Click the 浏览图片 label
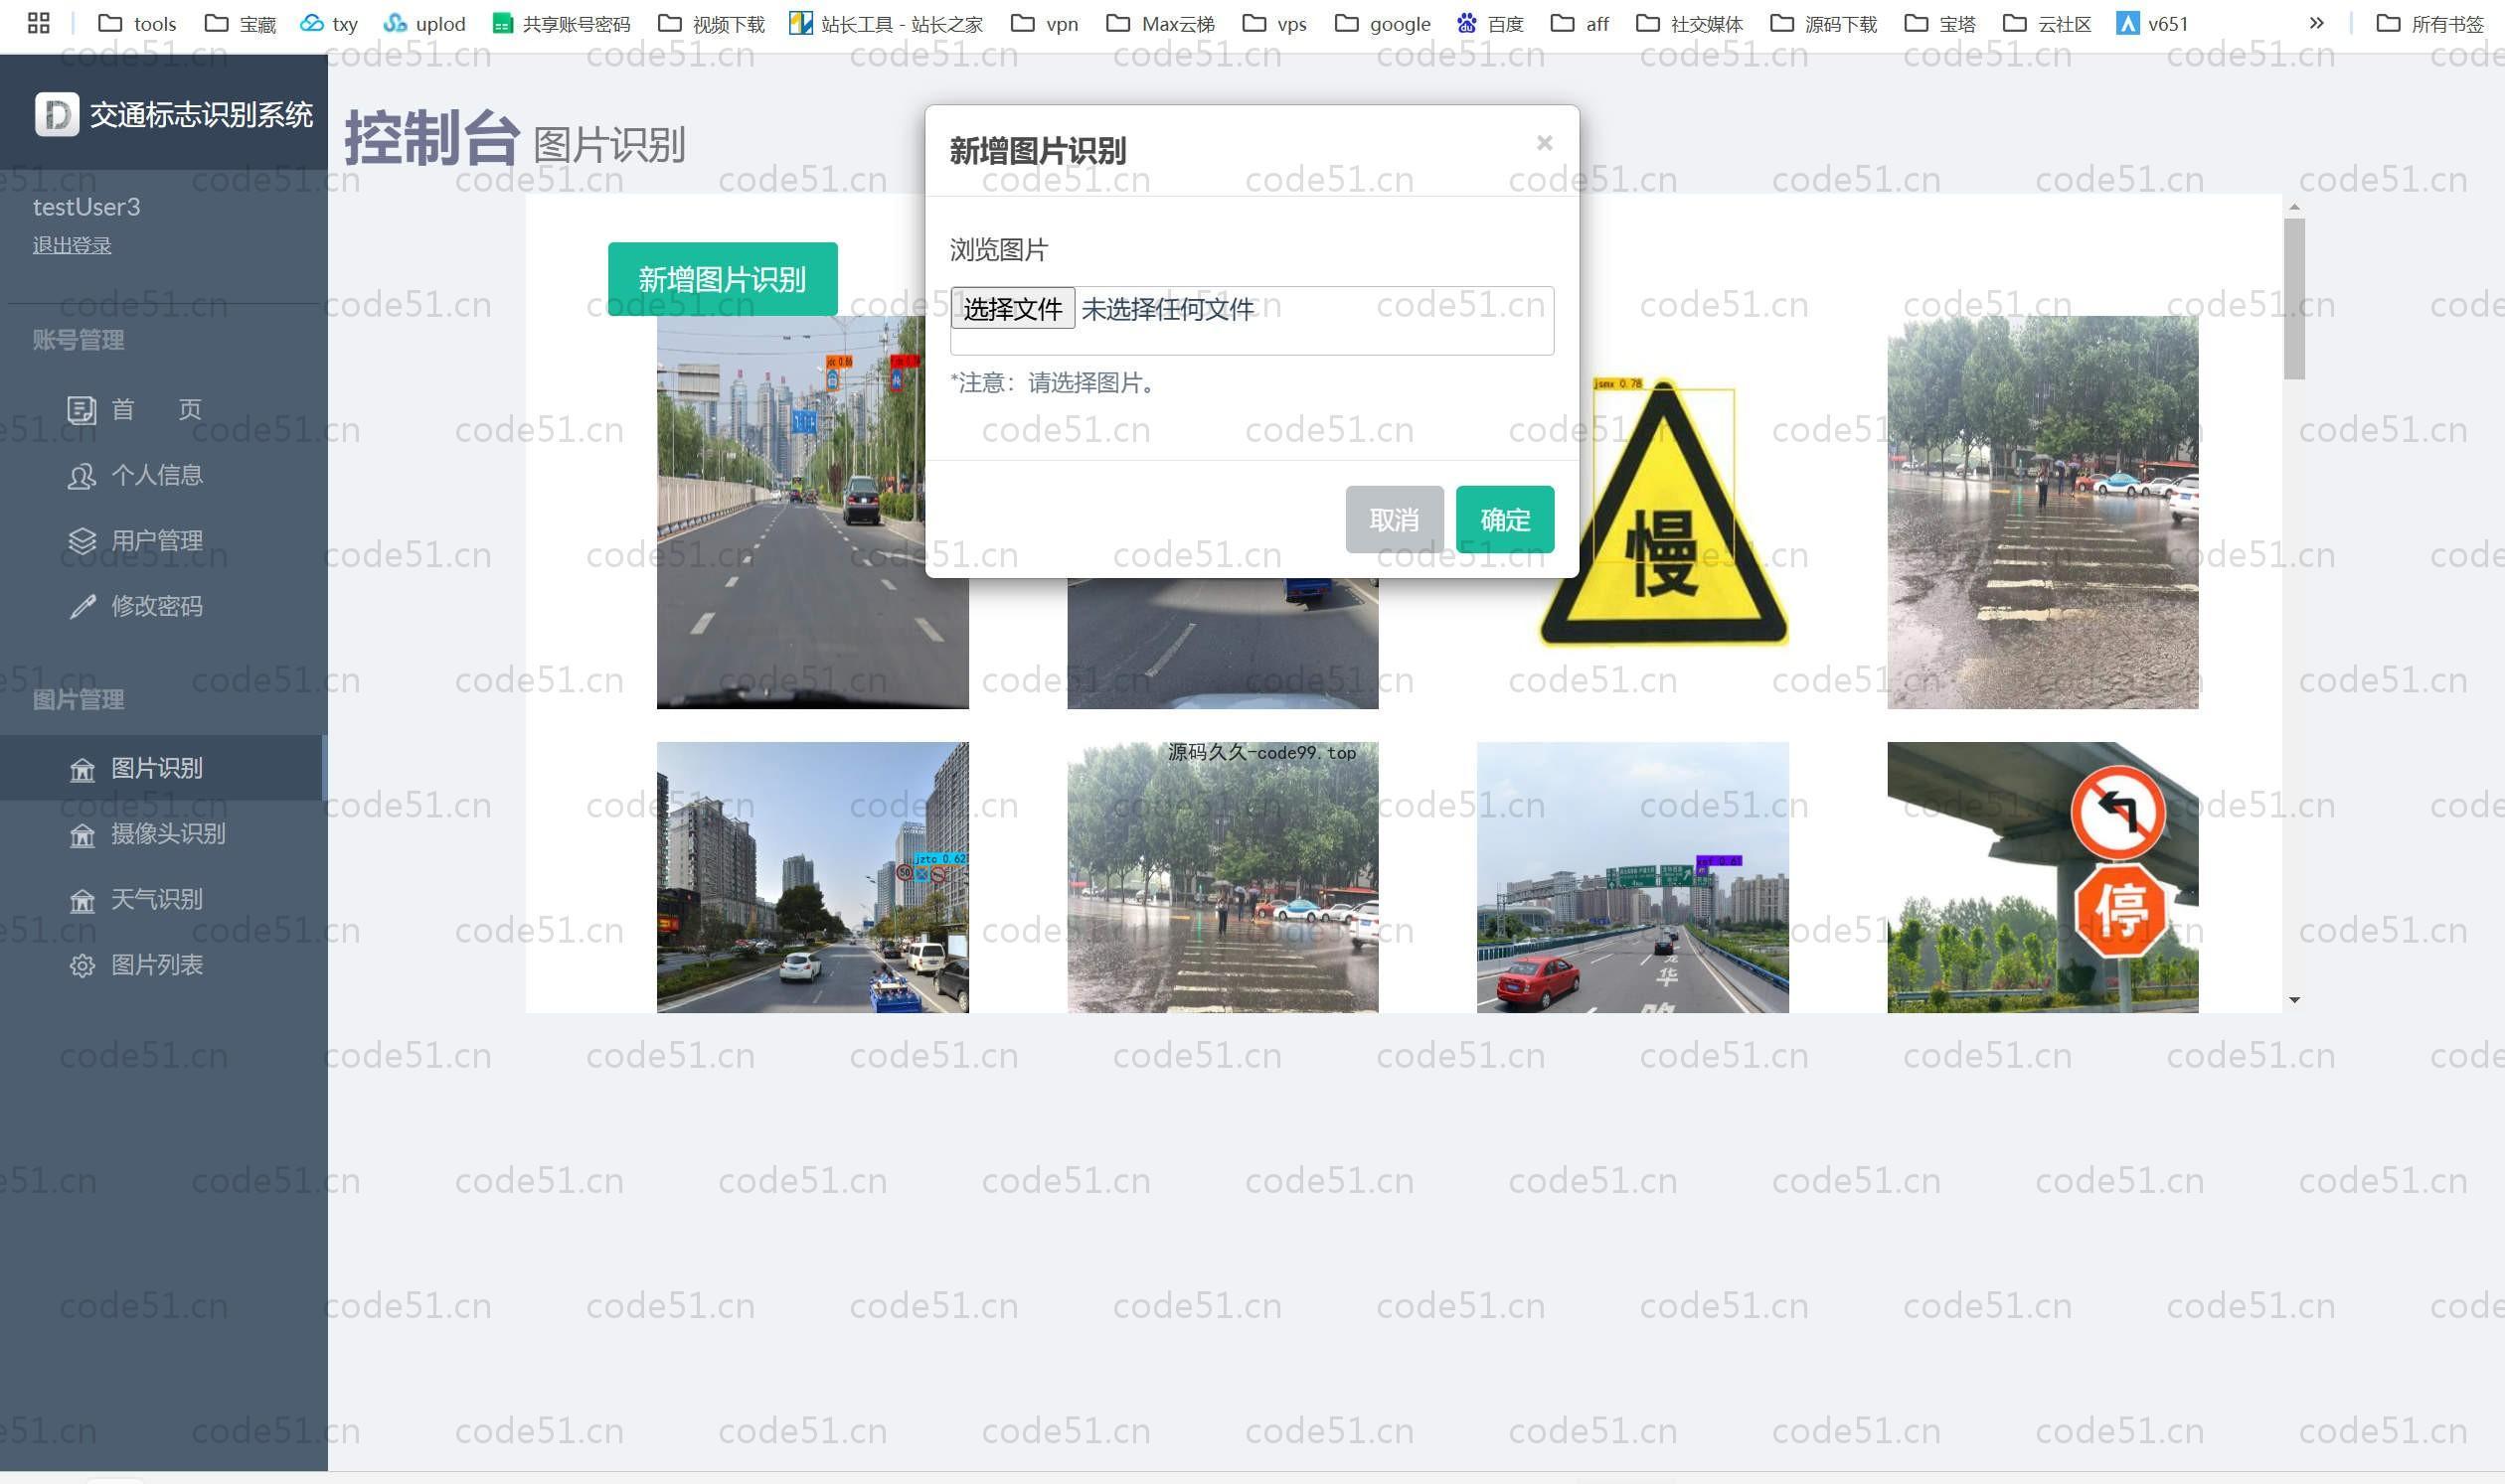 (x=999, y=250)
